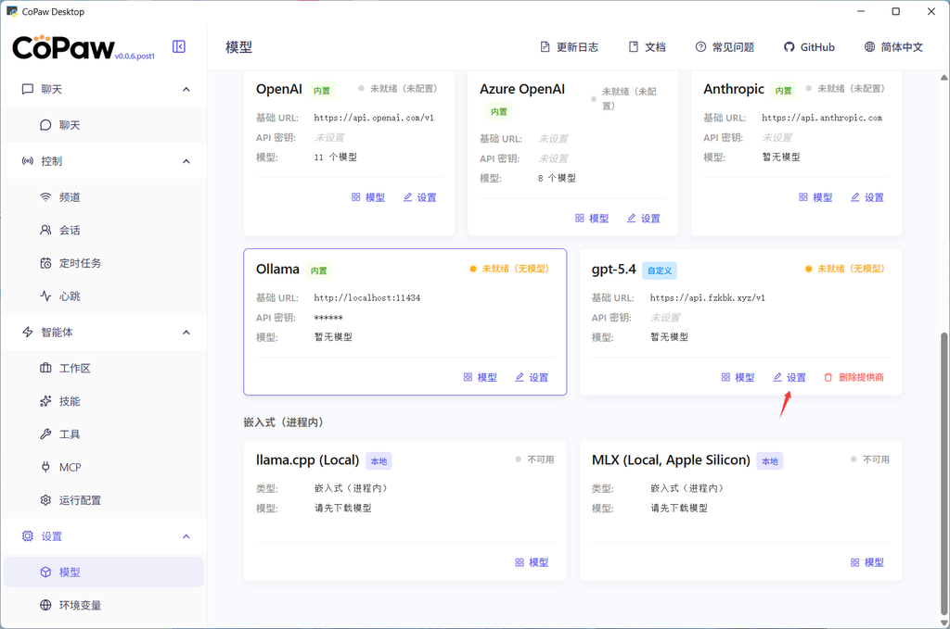Open the 会话 sessions page
950x629 pixels.
[x=104, y=231]
